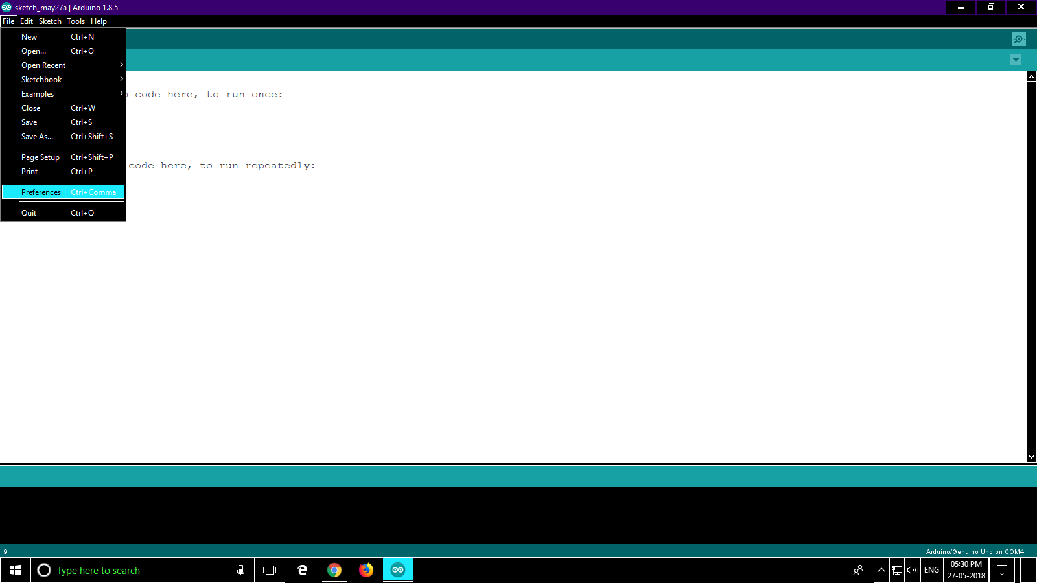
Task: Select Quit in the File menu
Action: [63, 213]
